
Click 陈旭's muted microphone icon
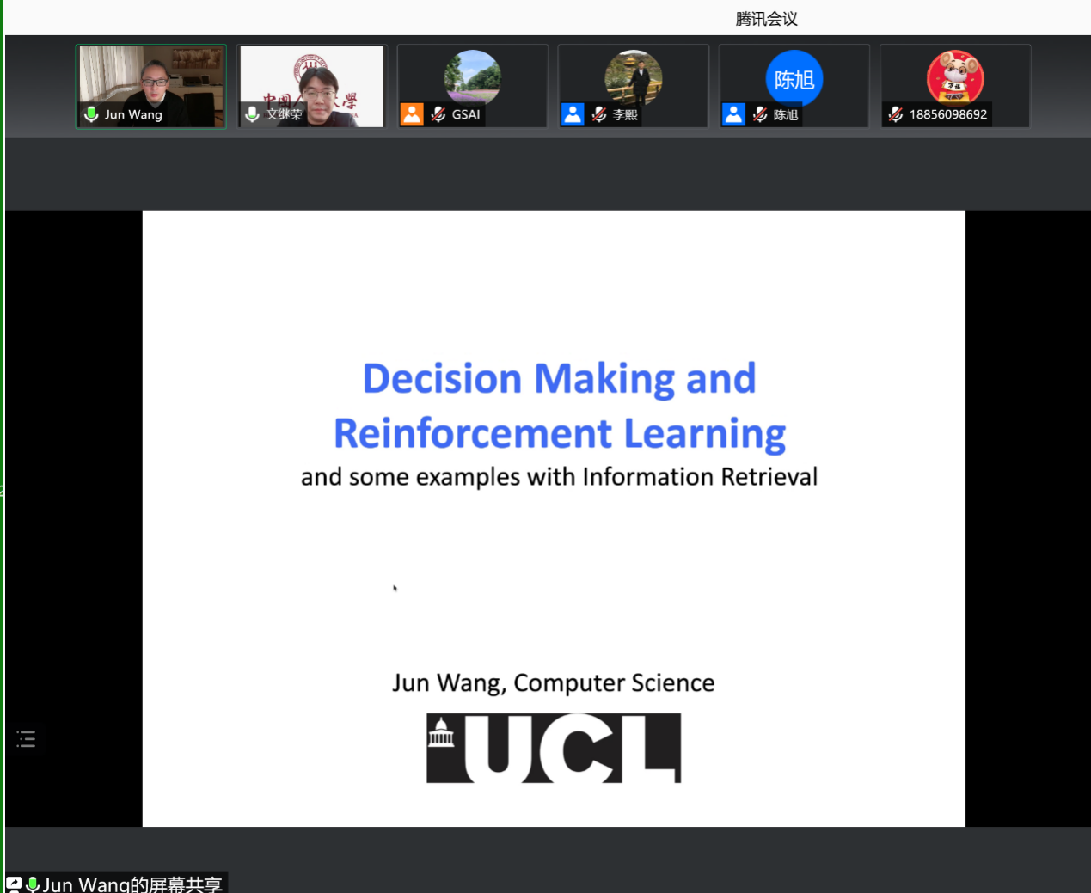pos(760,114)
